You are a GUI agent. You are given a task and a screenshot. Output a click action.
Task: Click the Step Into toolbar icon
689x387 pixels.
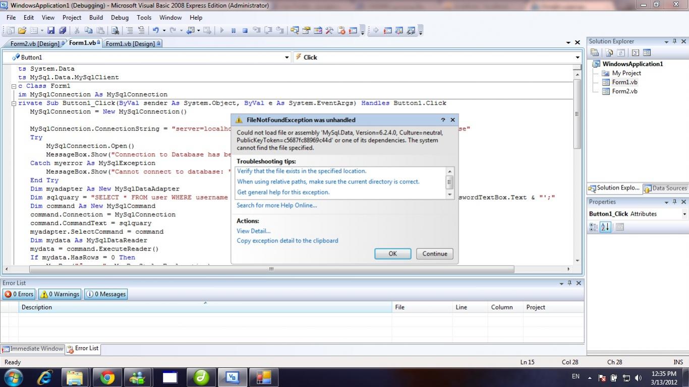(x=257, y=31)
